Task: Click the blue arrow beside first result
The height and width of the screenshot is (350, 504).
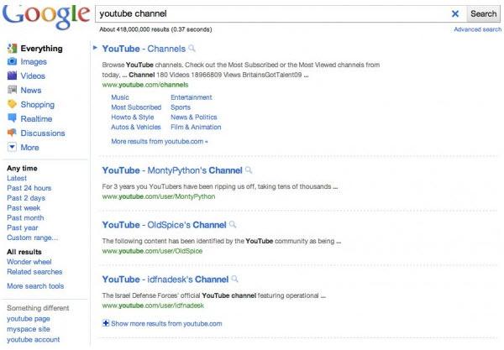Action: pos(95,48)
